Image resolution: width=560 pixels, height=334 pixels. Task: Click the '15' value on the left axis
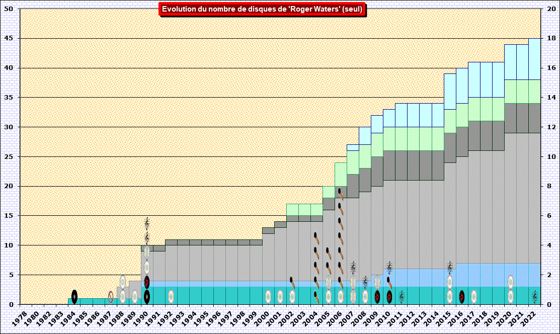coord(9,216)
